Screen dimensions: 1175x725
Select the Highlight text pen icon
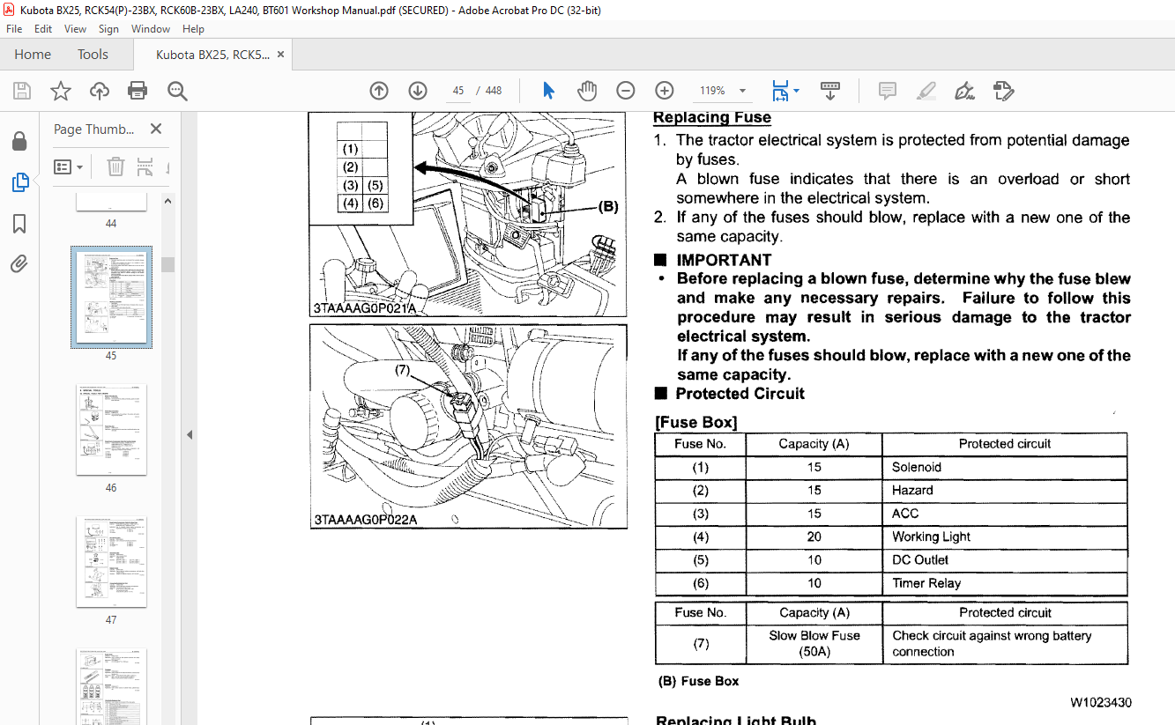click(926, 91)
